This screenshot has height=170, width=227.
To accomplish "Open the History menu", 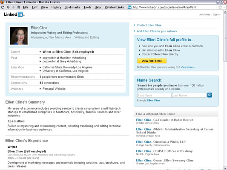I will 56,7.
